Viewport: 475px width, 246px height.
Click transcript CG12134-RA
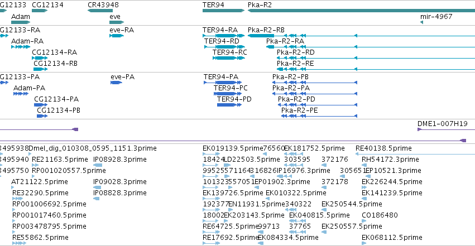pyautogui.click(x=40, y=58)
